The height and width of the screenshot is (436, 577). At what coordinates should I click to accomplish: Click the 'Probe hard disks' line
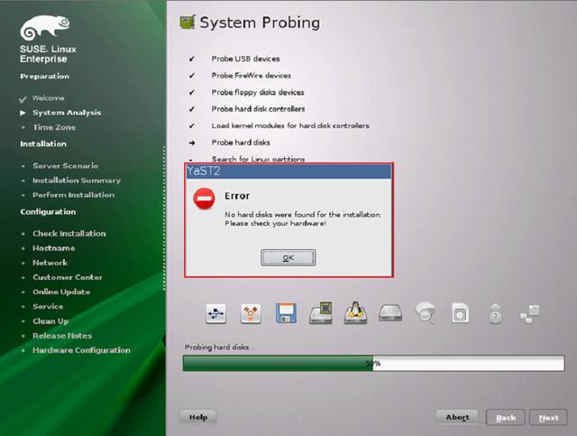pyautogui.click(x=241, y=143)
